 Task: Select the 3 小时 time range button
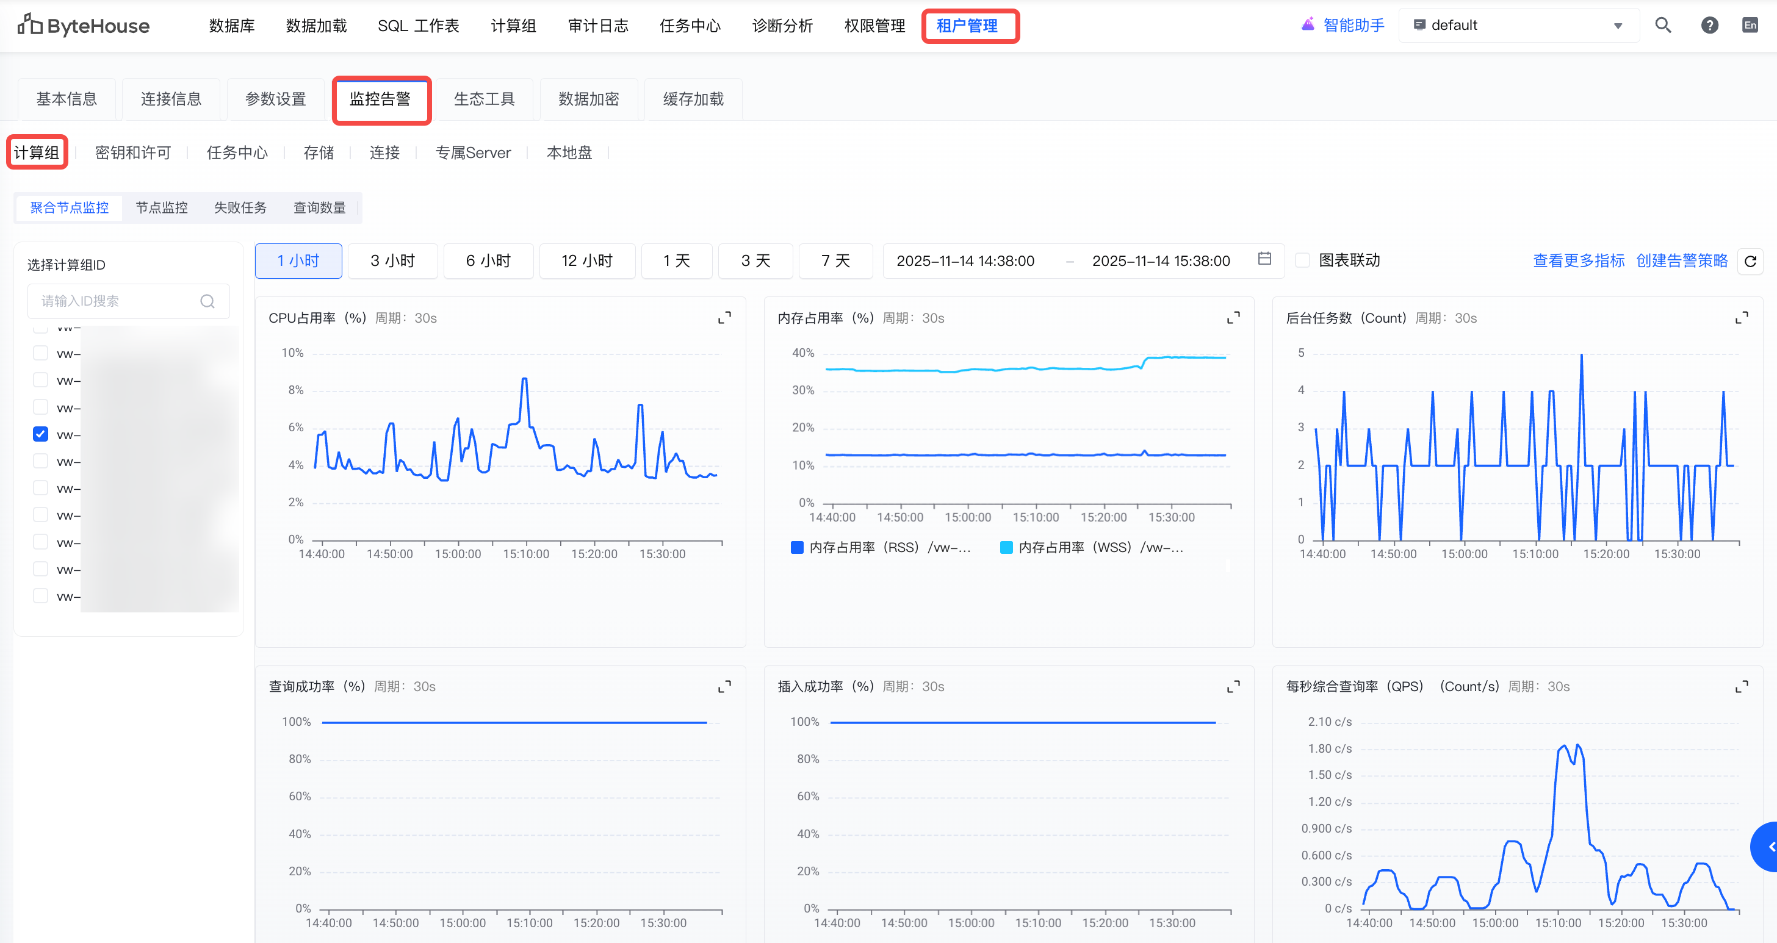coord(392,261)
